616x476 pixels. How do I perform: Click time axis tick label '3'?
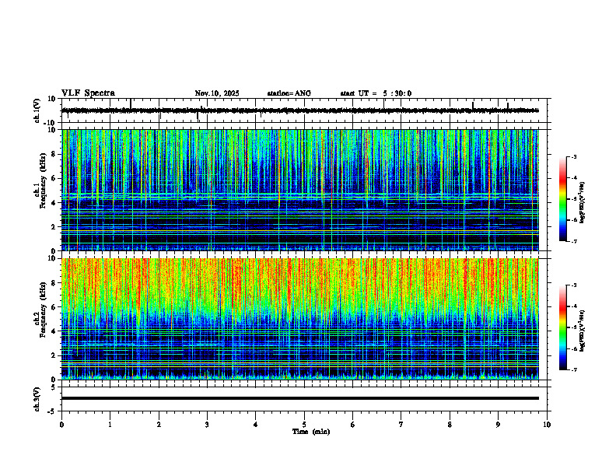tap(207, 425)
